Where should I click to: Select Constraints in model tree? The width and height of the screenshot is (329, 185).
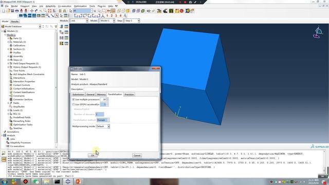click(19, 96)
